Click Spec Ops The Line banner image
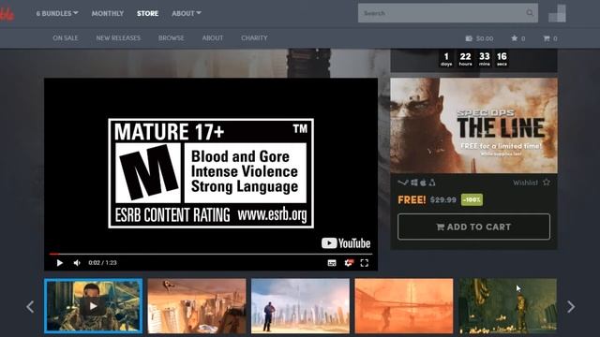Viewport: 600px width, 337px height. [x=473, y=125]
